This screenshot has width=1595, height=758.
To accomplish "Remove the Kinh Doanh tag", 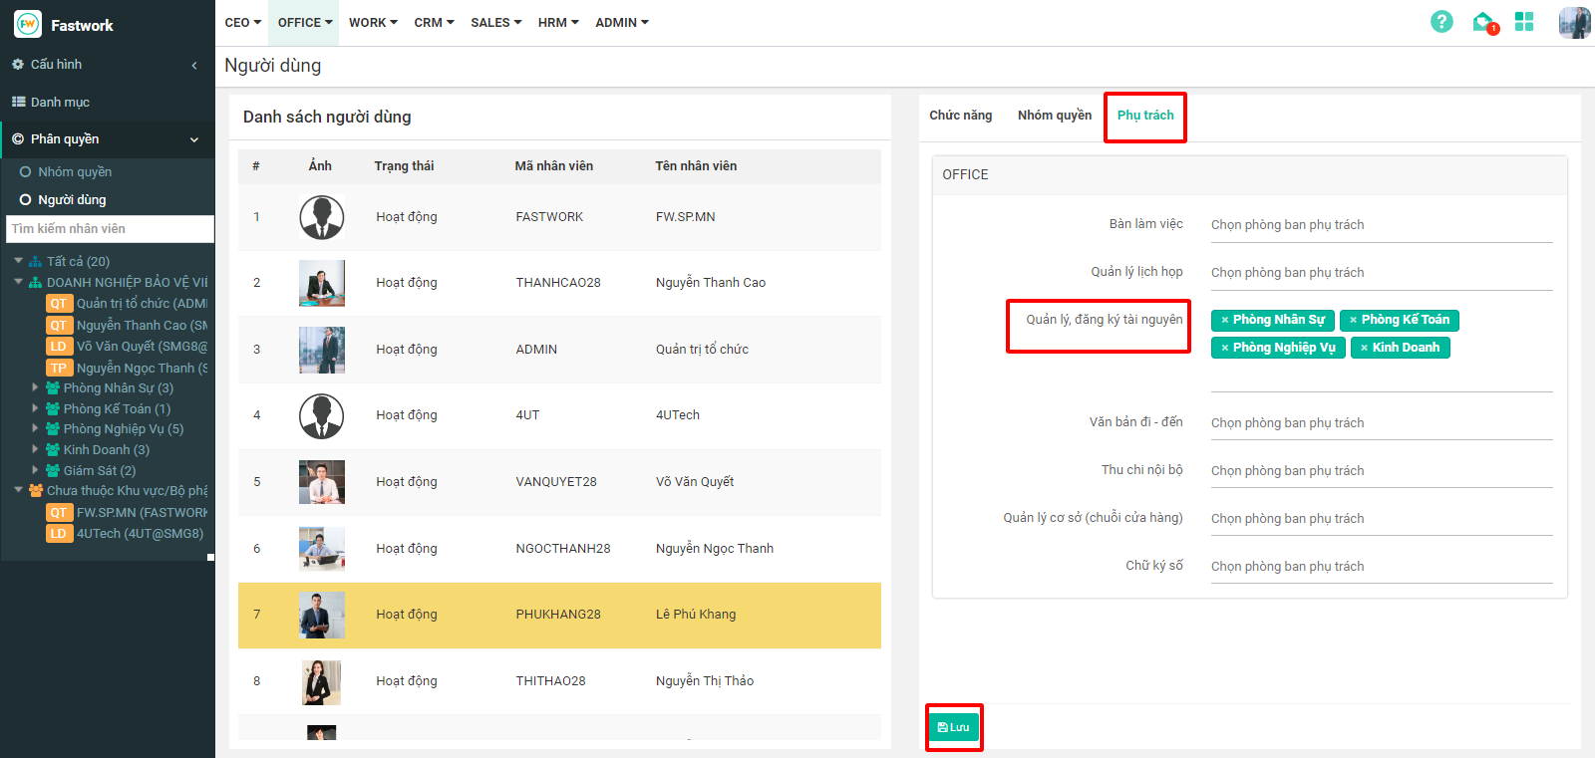I will pyautogui.click(x=1365, y=348).
